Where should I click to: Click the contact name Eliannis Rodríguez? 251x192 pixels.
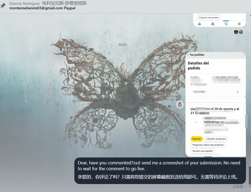click(x=24, y=3)
